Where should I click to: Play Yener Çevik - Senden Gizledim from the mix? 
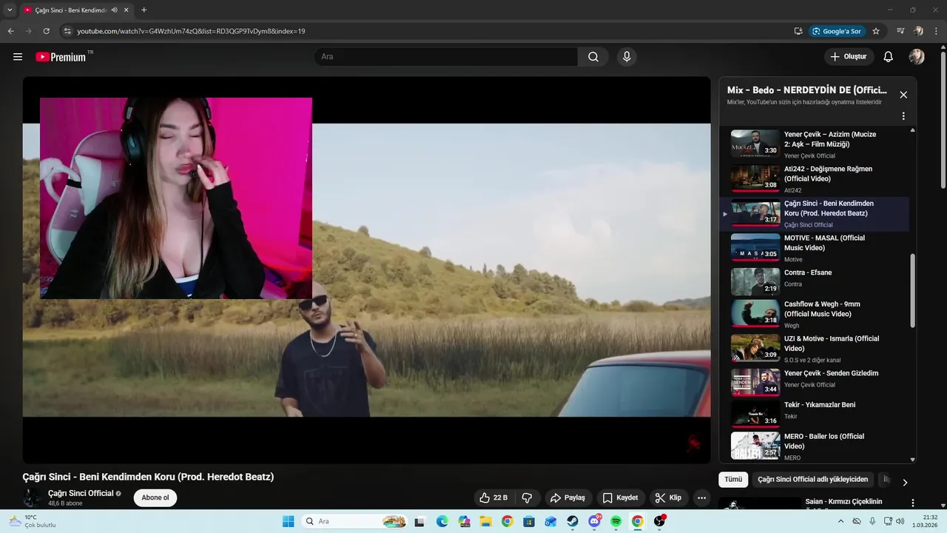pos(815,382)
